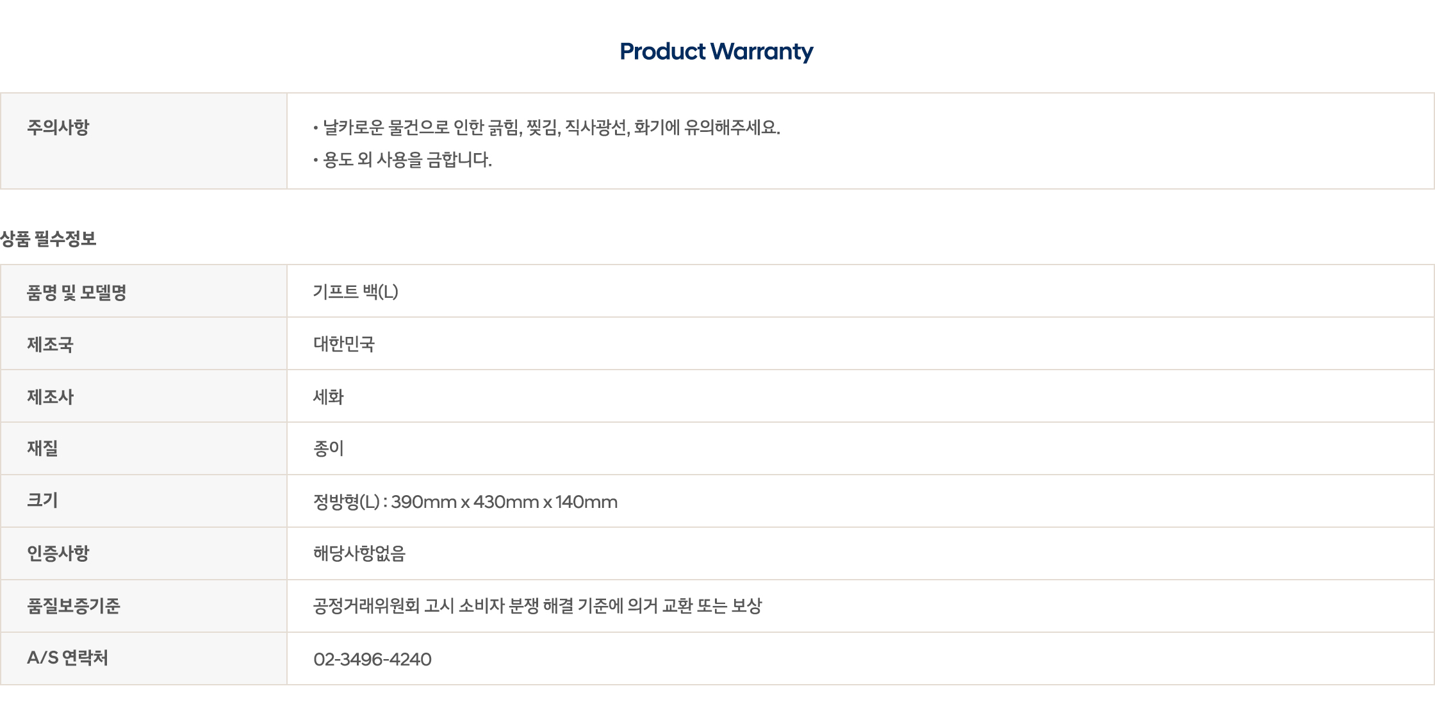Click the Product Warranty heading
Screen dimensions: 1435x702
(x=716, y=51)
